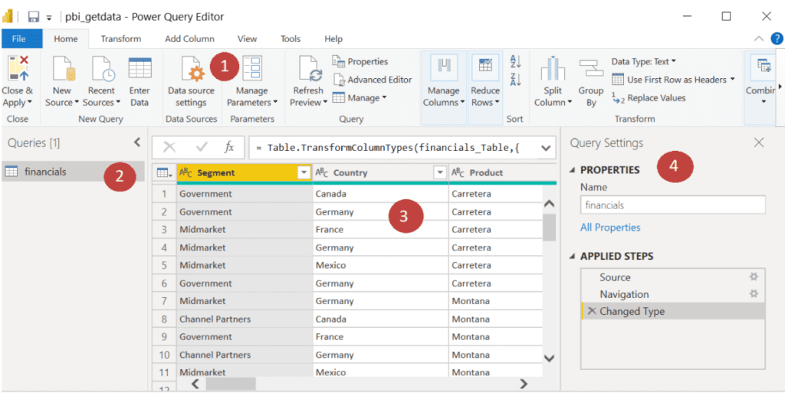785x393 pixels.
Task: Click the table menu icon in grid corner
Action: pyautogui.click(x=164, y=173)
